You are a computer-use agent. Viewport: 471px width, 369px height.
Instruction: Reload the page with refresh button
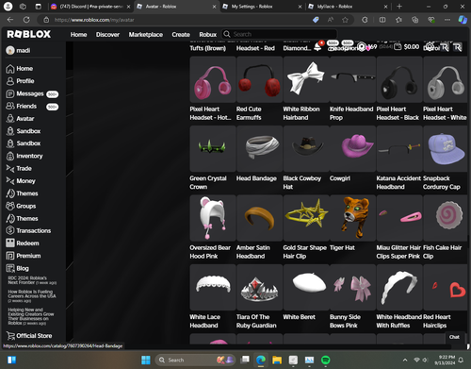click(x=26, y=20)
